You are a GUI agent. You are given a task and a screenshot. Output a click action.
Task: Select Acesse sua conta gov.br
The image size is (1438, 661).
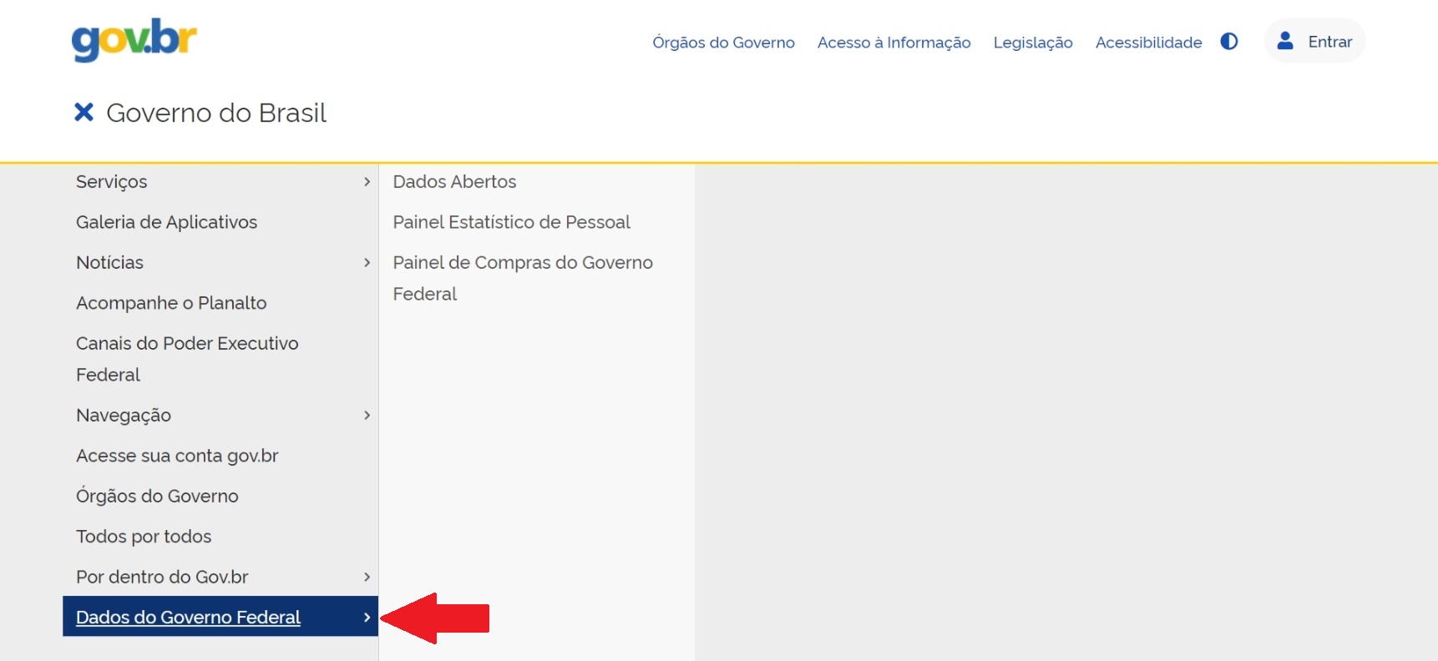click(x=175, y=456)
